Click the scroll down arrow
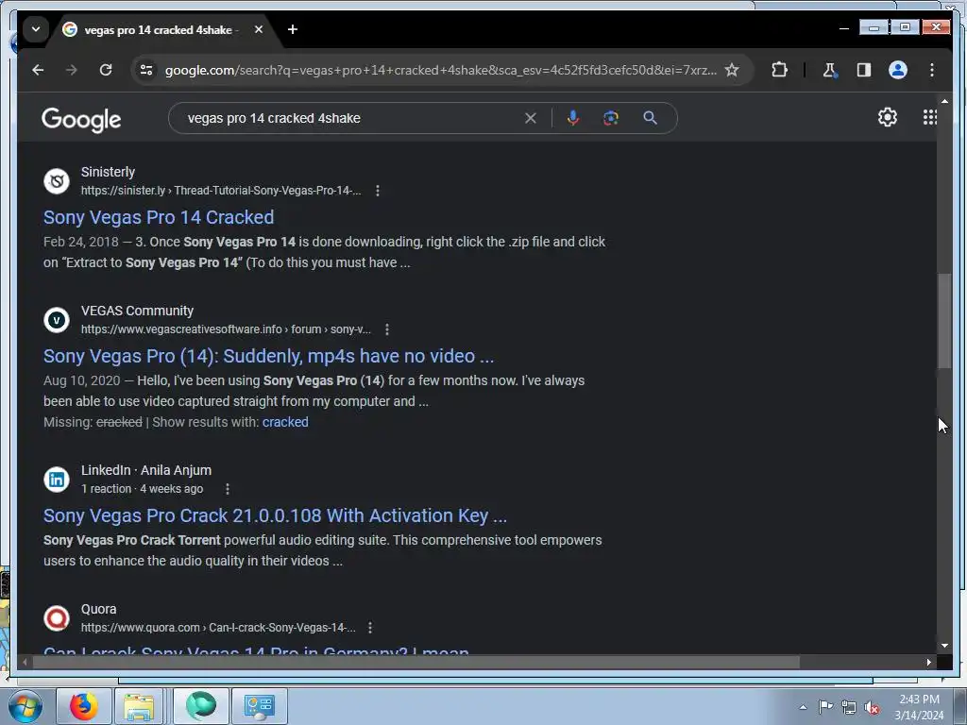This screenshot has height=725, width=967. point(944,646)
